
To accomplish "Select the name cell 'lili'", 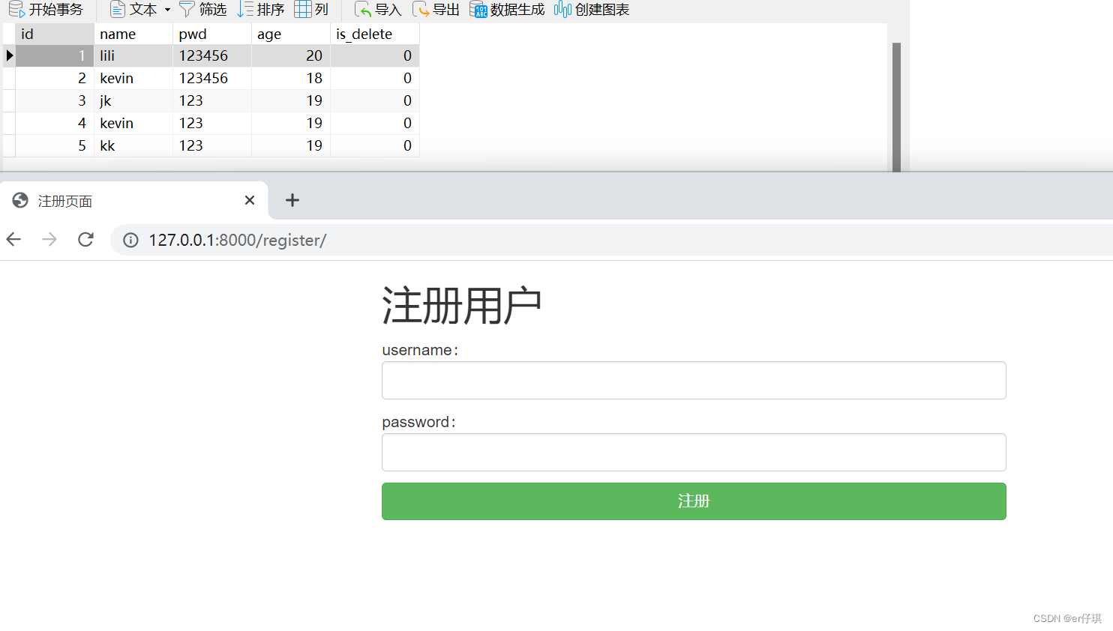I will [133, 55].
